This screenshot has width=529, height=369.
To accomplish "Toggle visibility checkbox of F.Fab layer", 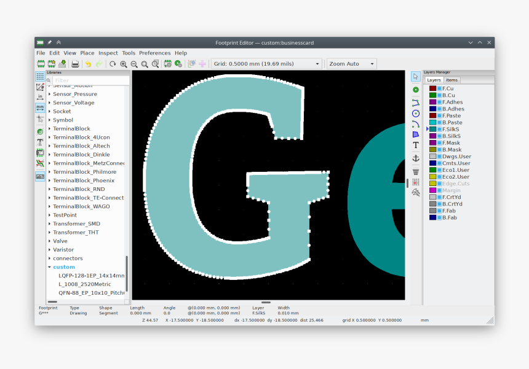I will 440,211.
